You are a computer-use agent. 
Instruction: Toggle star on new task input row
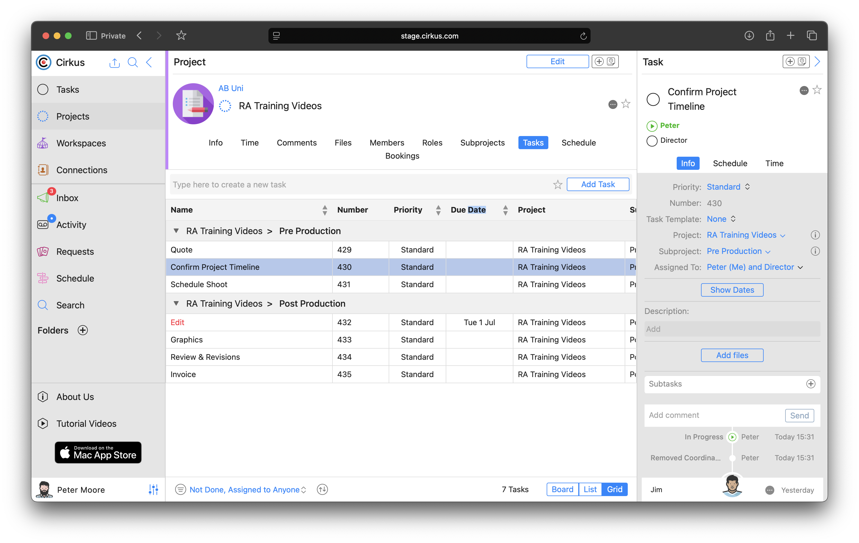558,185
